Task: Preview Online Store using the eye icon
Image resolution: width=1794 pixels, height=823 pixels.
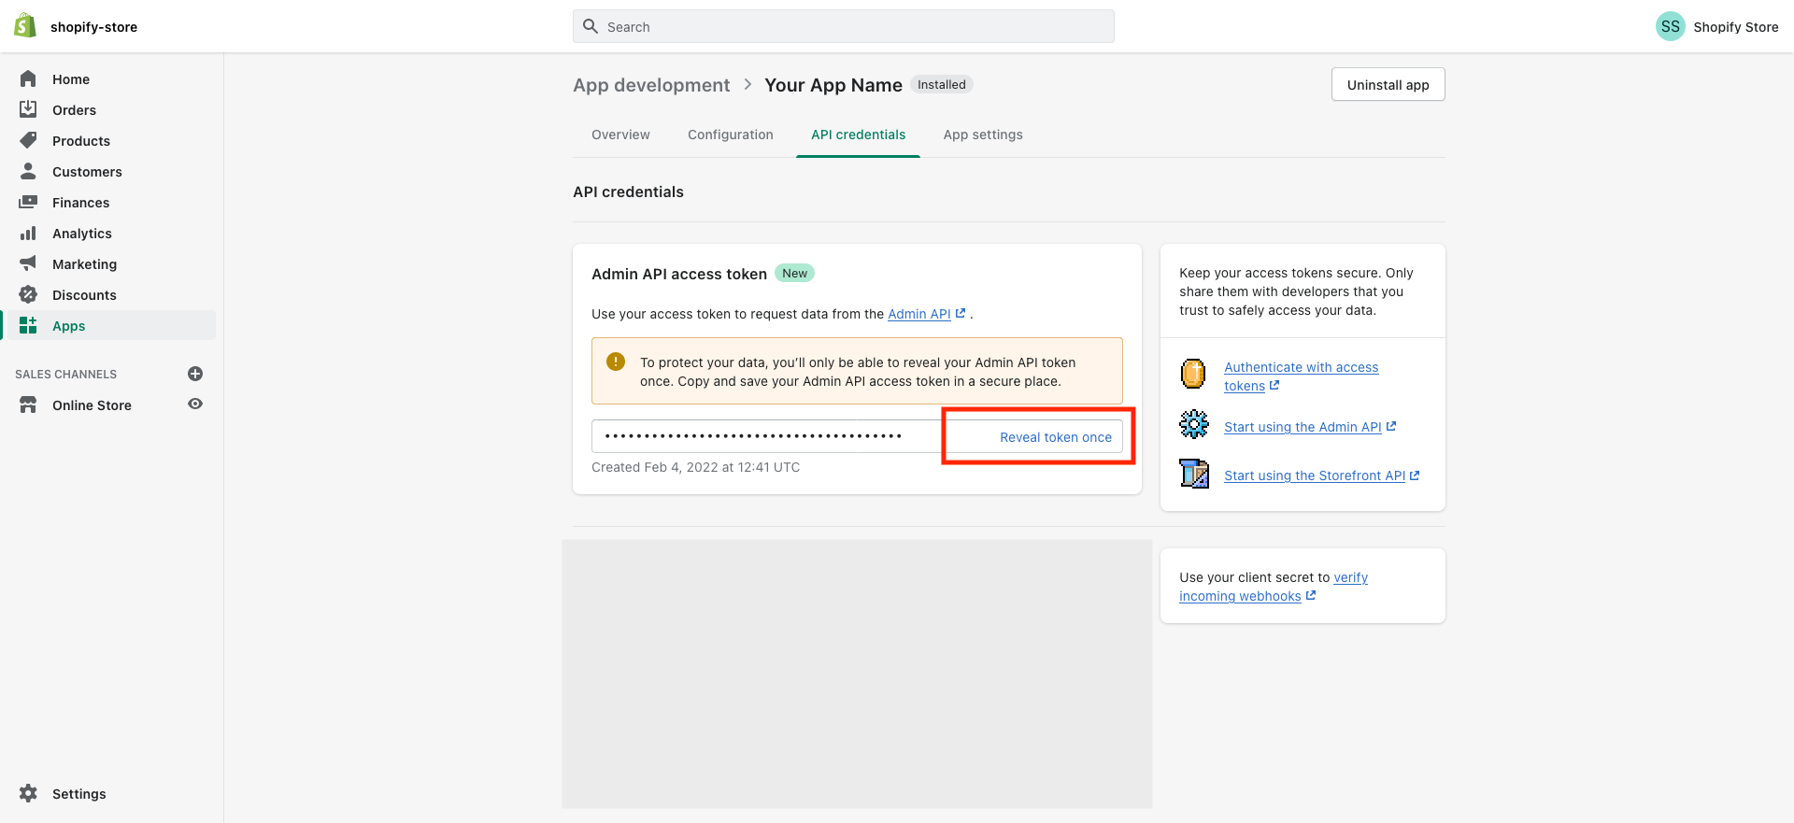Action: [x=195, y=404]
